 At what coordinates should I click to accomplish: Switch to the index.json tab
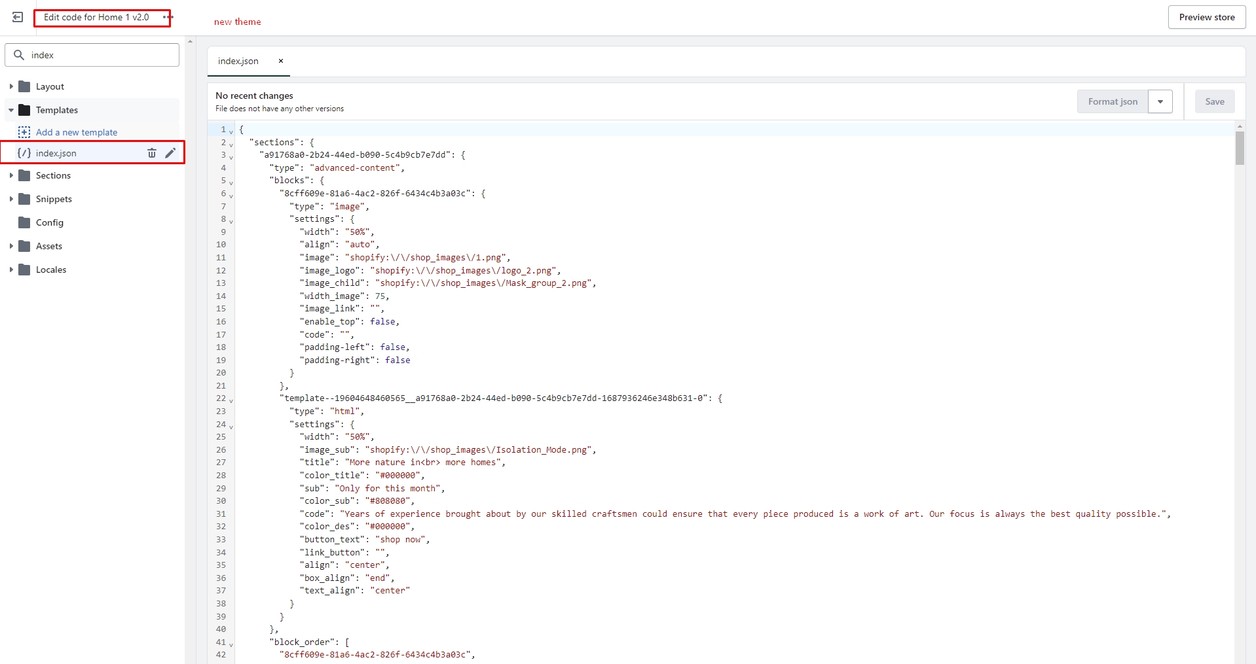click(238, 61)
